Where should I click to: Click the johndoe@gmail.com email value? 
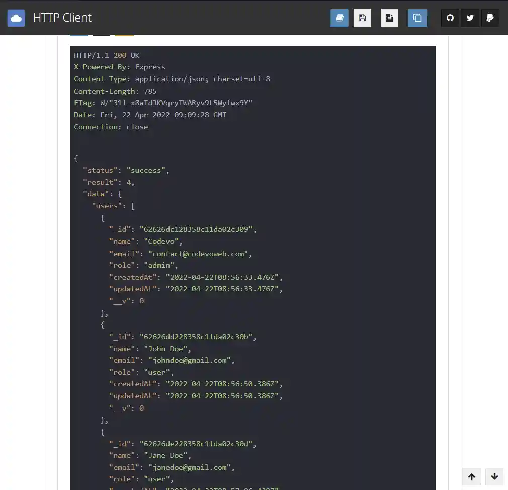[x=190, y=360]
